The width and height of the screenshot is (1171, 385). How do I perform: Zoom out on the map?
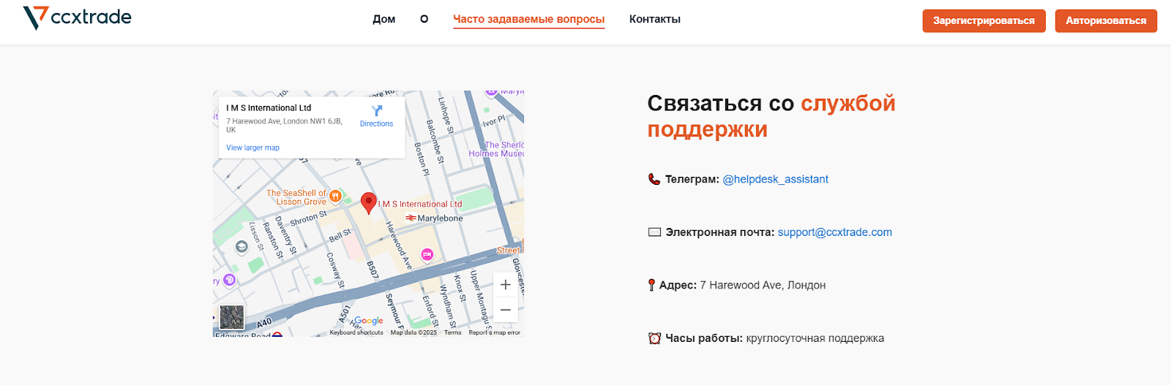click(505, 310)
